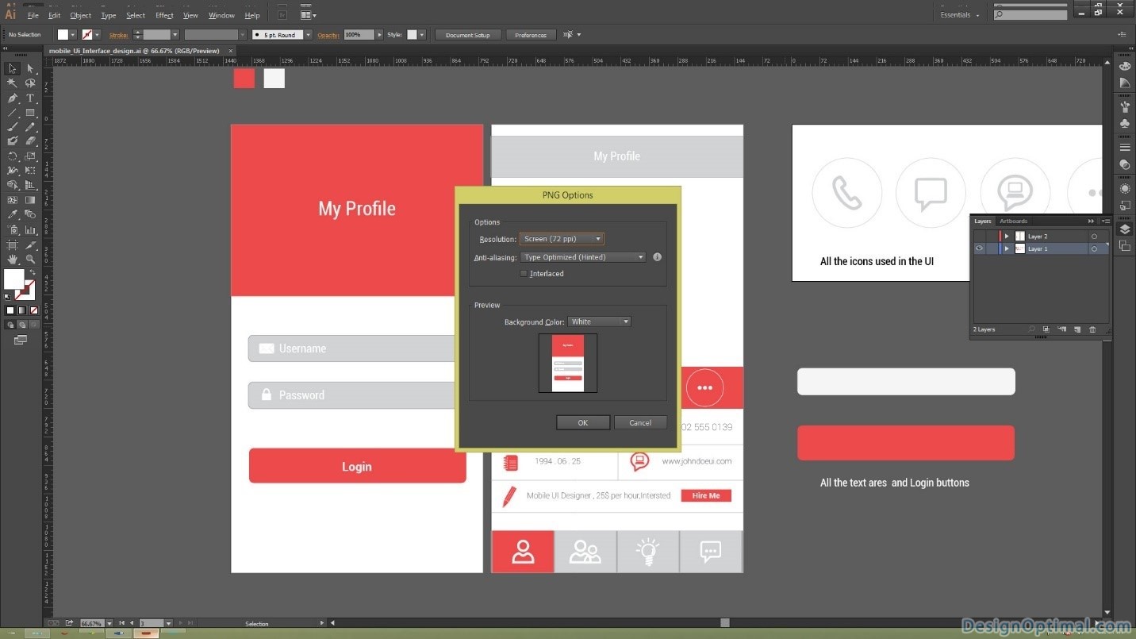Select the Gradient tool
The width and height of the screenshot is (1136, 639).
(30, 200)
